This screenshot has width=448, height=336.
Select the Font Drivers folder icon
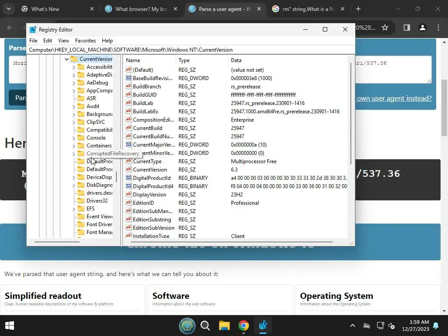(81, 224)
